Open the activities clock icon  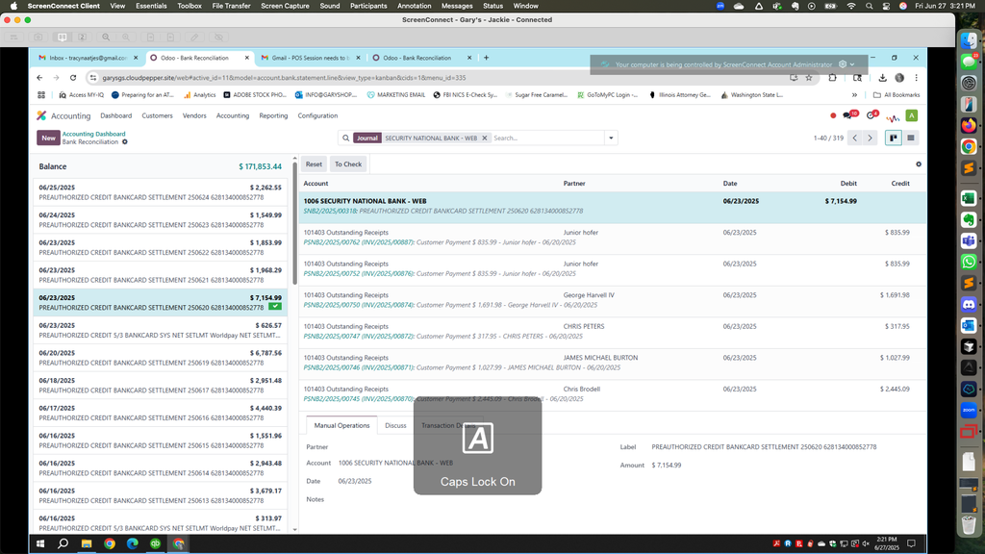click(871, 115)
